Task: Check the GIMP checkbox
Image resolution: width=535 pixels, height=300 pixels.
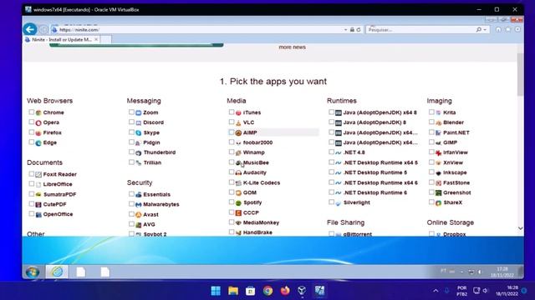Action: (431, 142)
